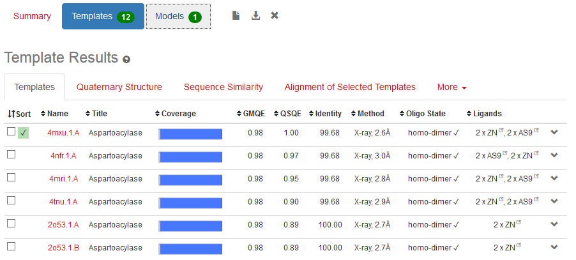
Task: Tick checkbox for template 2o53.1.B
Action: pos(11,247)
